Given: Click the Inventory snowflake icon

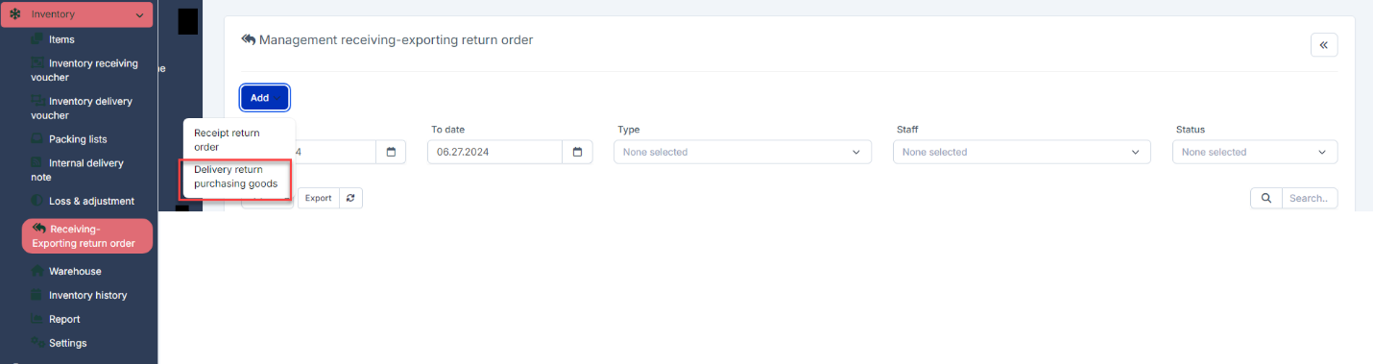Looking at the screenshot, I should [x=14, y=14].
